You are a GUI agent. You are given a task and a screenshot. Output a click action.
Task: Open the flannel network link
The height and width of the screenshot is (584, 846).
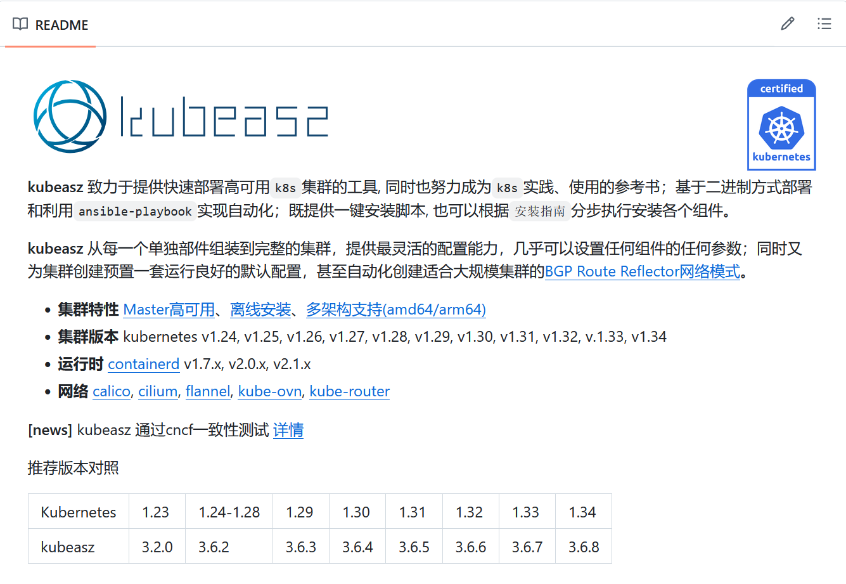coord(208,391)
